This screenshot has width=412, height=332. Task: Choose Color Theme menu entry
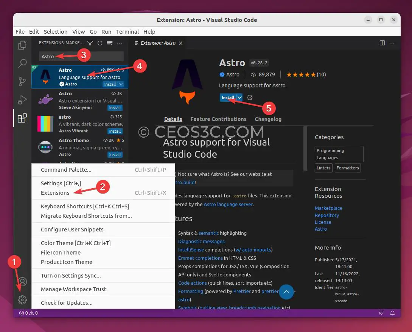coord(103,243)
